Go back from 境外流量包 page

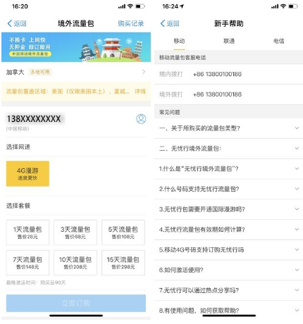(x=17, y=23)
